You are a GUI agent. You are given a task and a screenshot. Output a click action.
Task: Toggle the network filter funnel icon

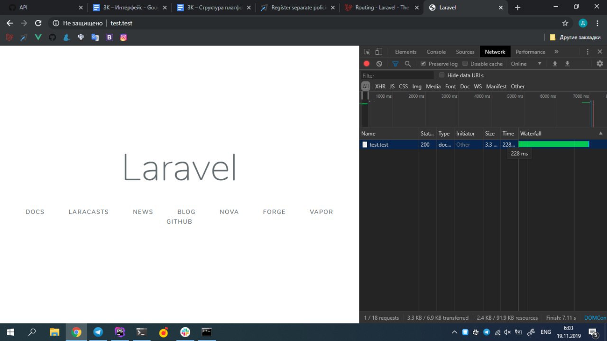pos(395,64)
